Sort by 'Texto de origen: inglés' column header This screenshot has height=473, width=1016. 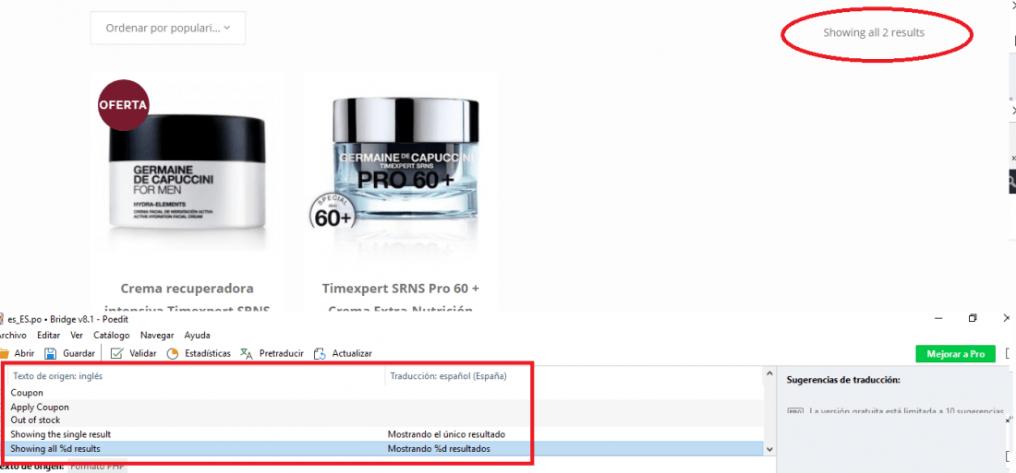click(196, 376)
